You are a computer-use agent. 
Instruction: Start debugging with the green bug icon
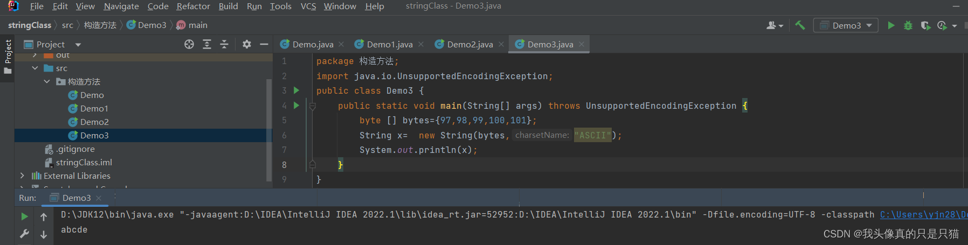[x=908, y=25]
